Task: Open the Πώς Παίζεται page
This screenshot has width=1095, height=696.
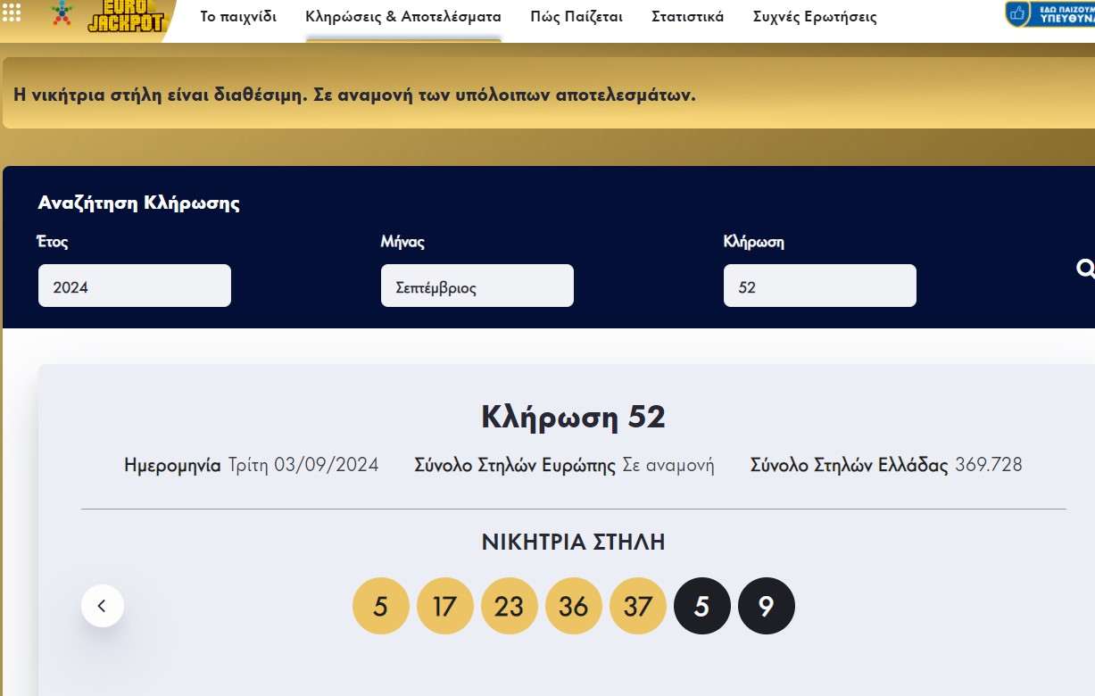Action: [x=576, y=16]
